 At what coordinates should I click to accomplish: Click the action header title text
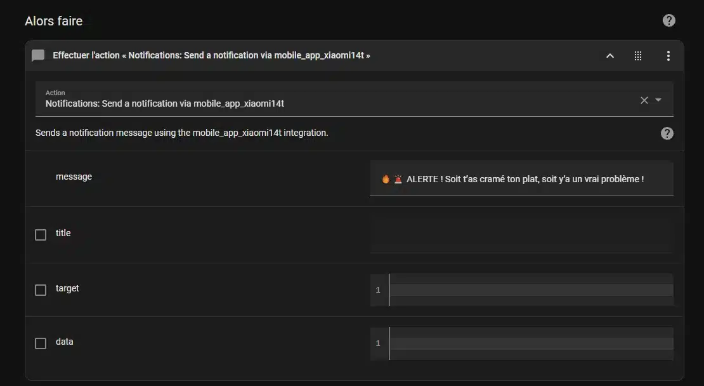[211, 55]
